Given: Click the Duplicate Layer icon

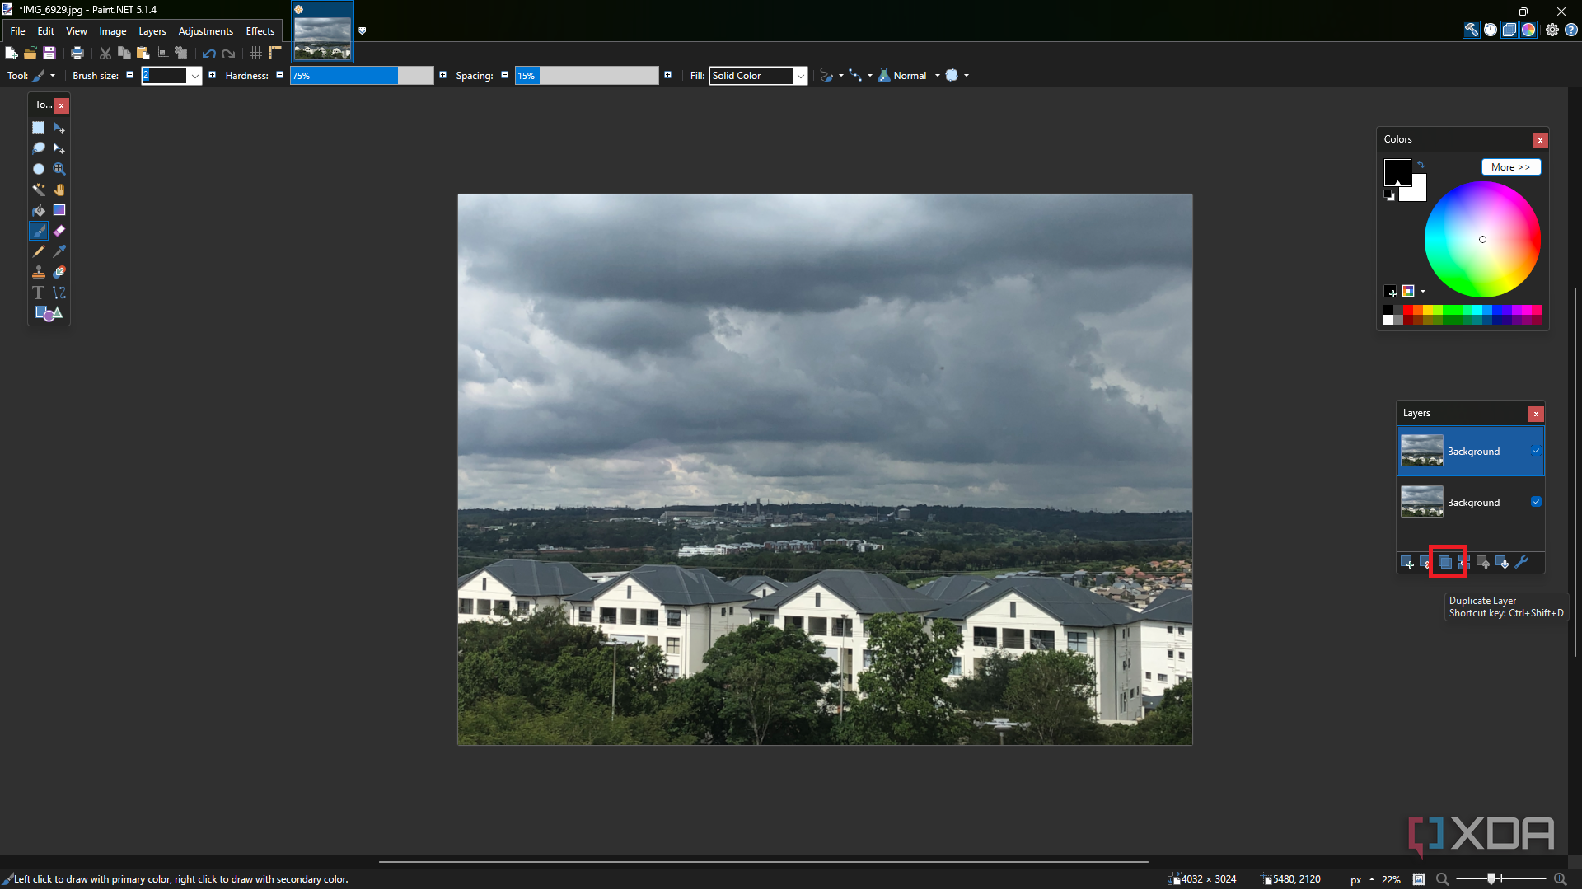Looking at the screenshot, I should pos(1445,563).
